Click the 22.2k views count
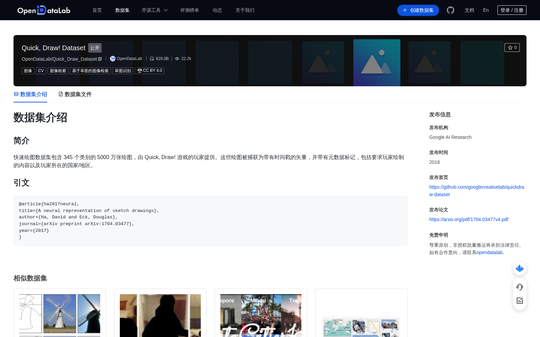The width and height of the screenshot is (540, 337). pos(186,59)
